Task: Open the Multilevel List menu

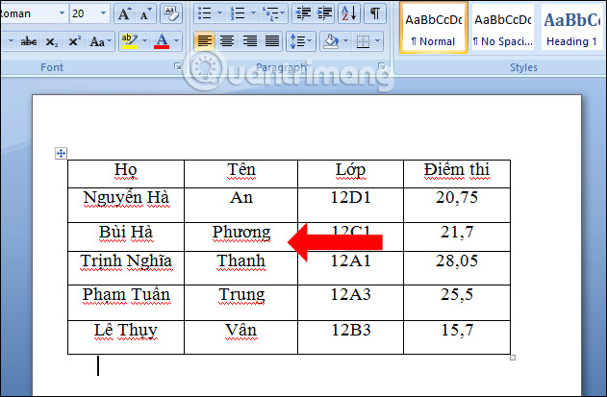Action: click(x=273, y=13)
